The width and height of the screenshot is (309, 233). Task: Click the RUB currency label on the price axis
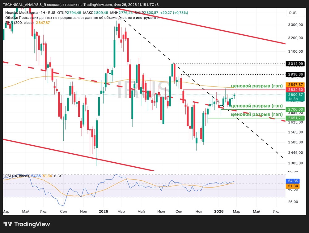[x=292, y=13]
